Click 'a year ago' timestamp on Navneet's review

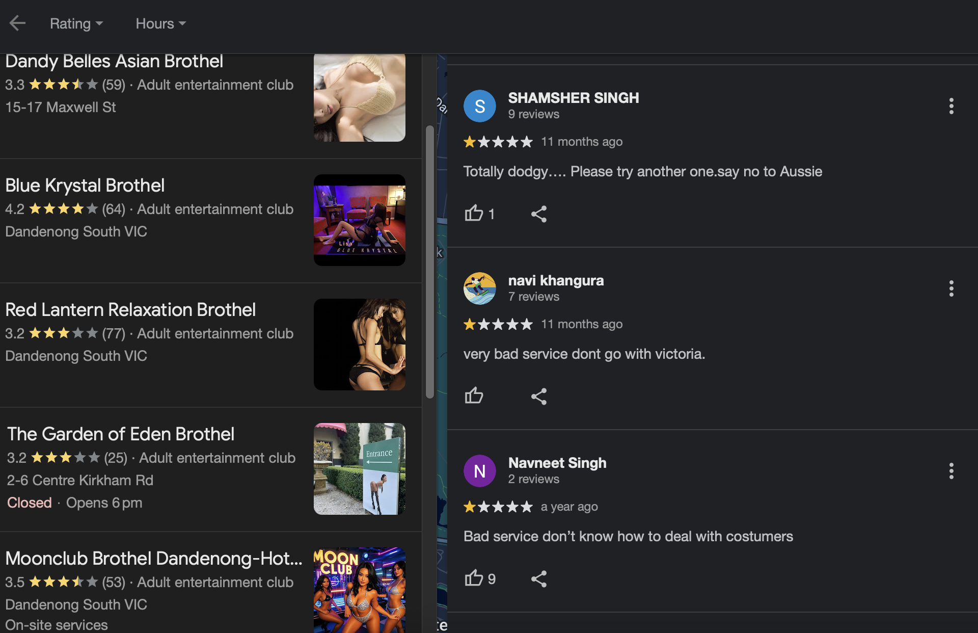tap(569, 507)
